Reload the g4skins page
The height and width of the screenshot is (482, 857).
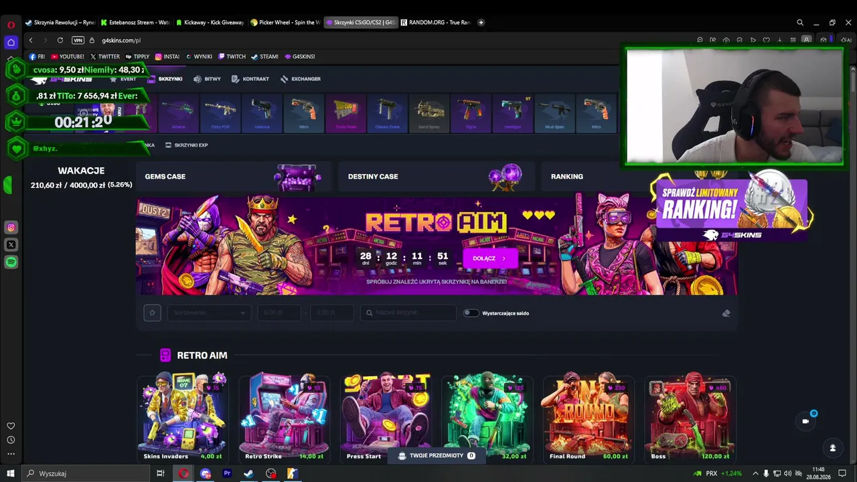tap(60, 40)
